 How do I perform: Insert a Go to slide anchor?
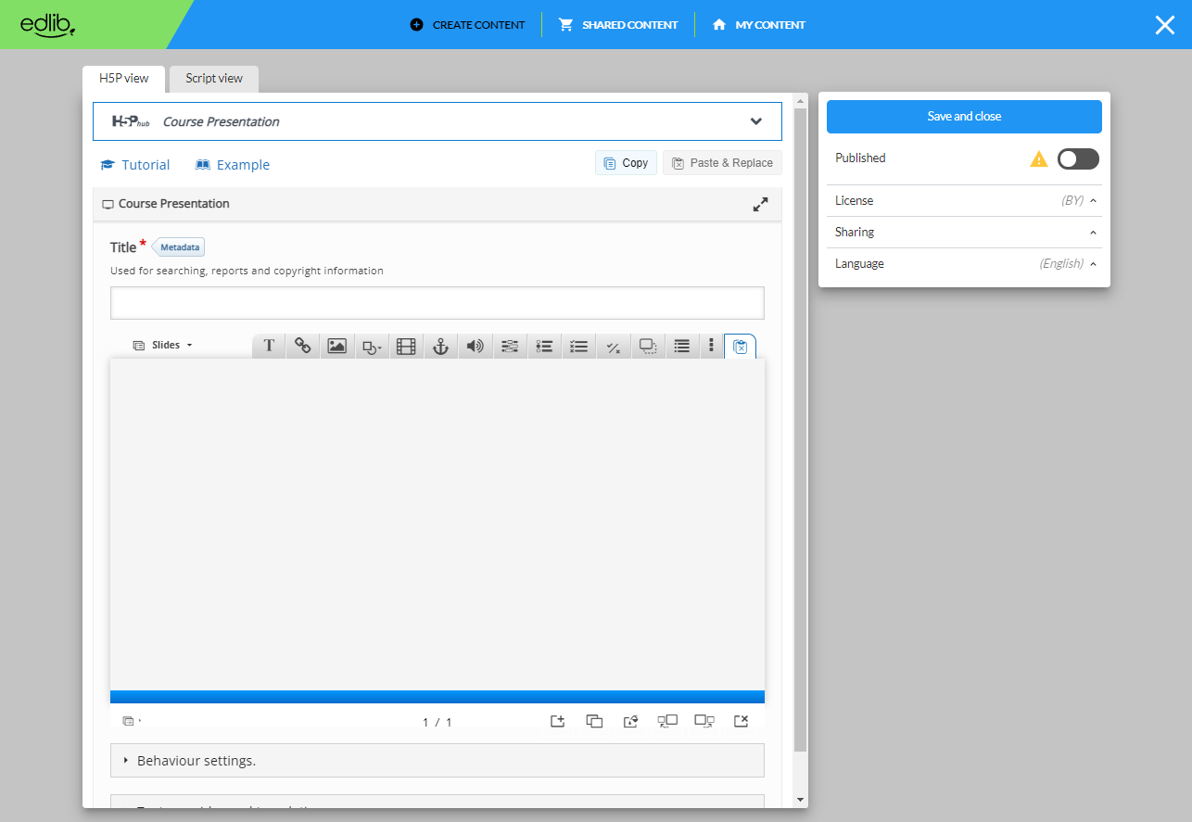tap(440, 346)
